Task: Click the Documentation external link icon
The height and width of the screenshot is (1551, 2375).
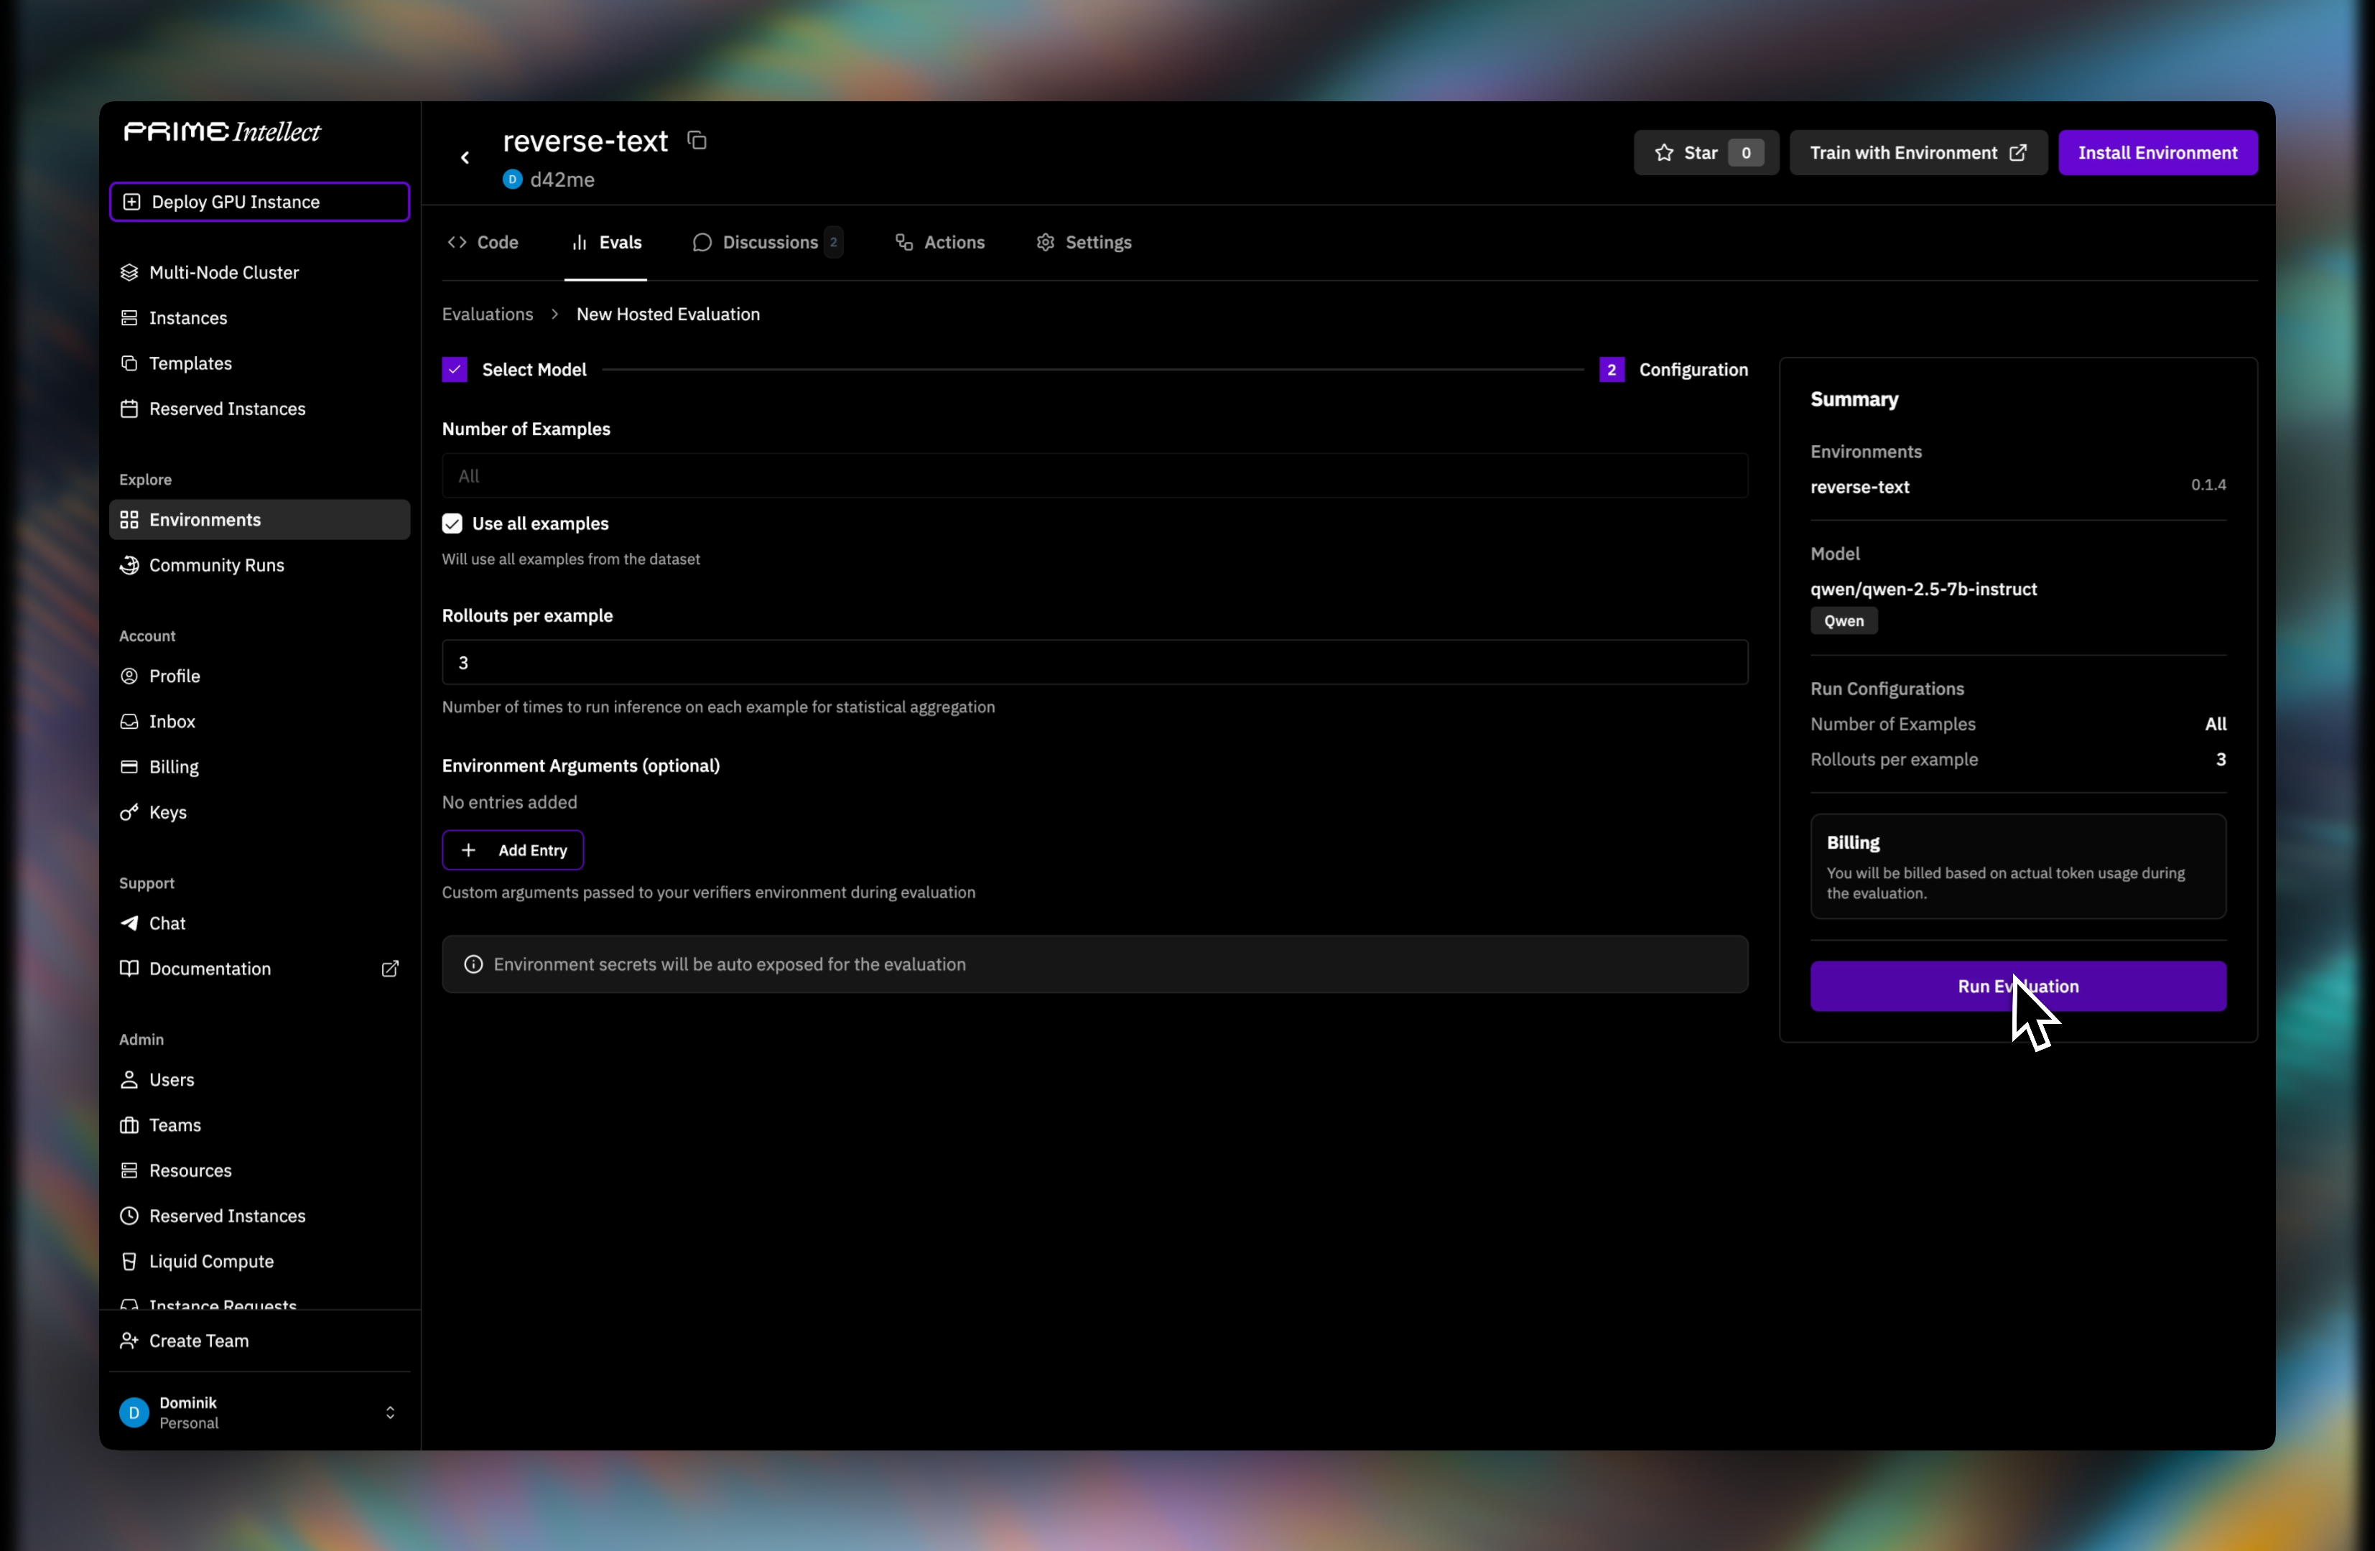Action: [390, 969]
